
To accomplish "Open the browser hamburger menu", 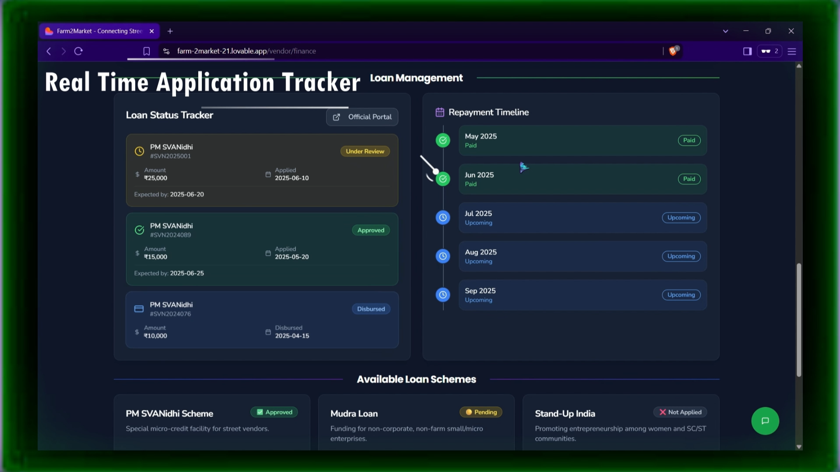I will point(791,51).
